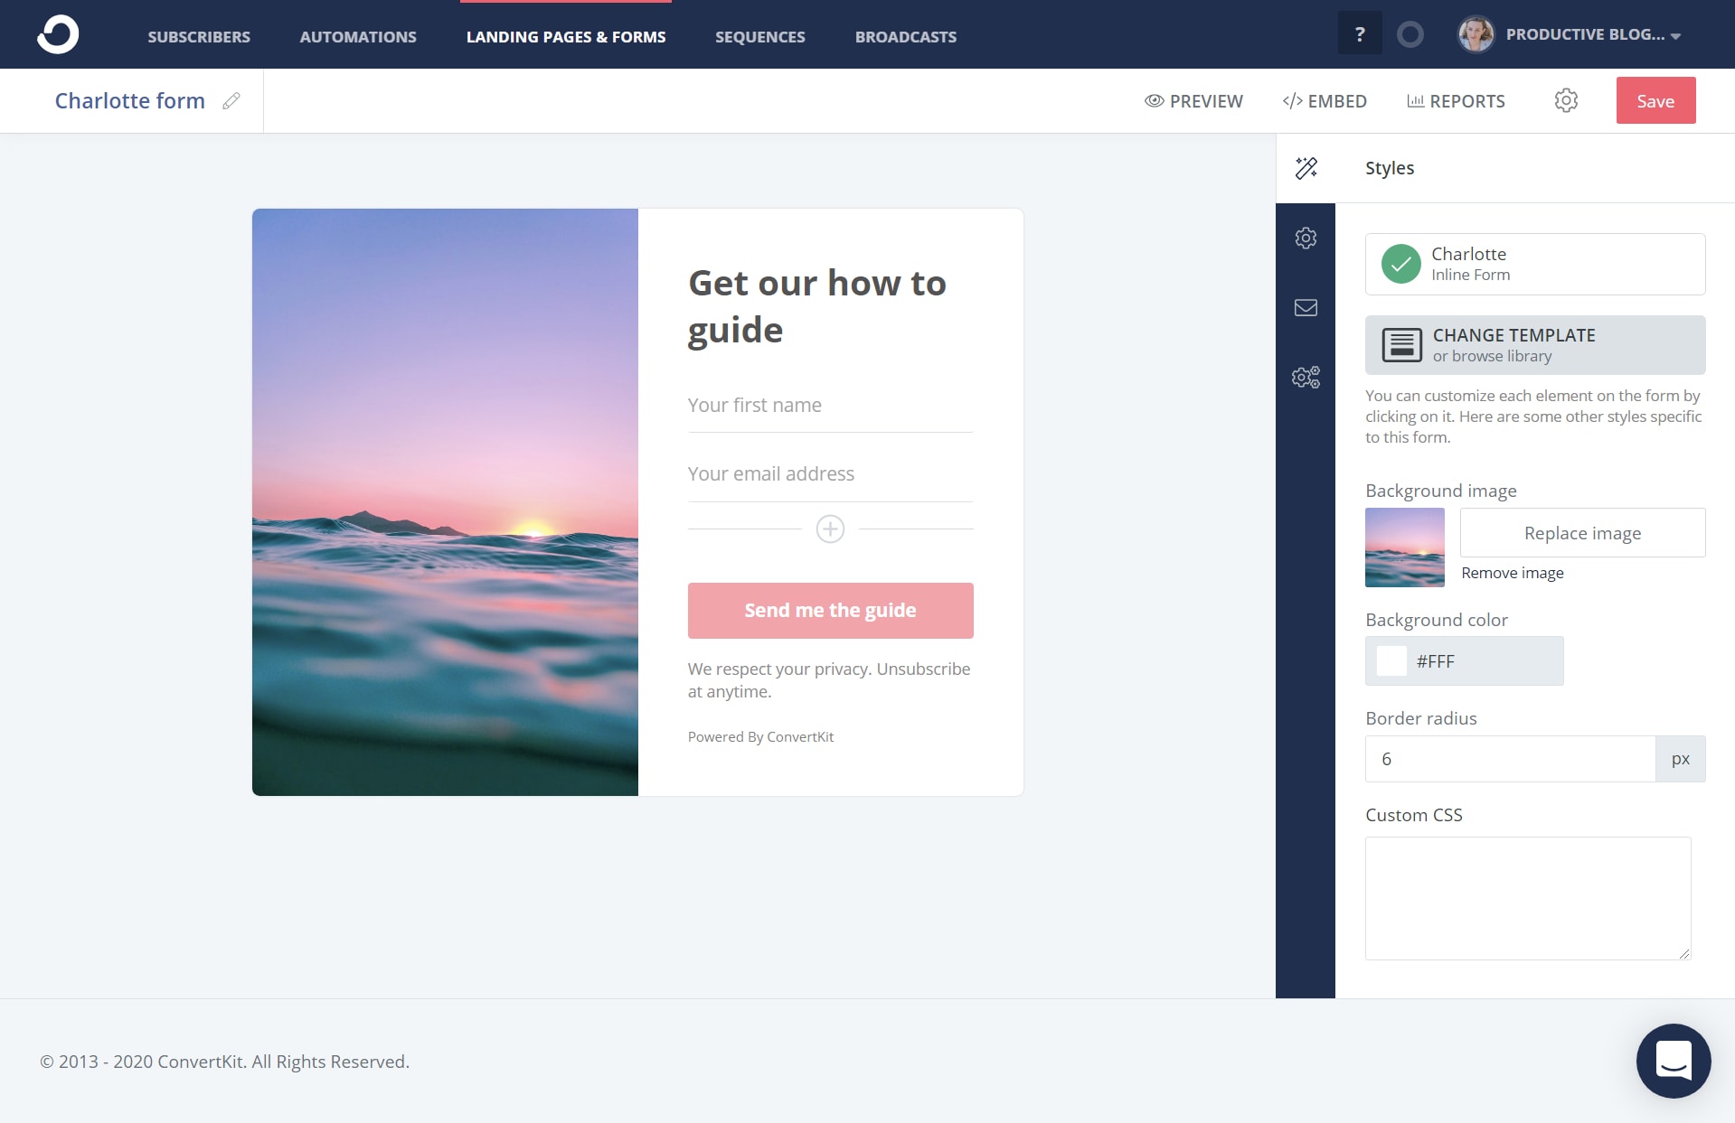Open general settings gear in sidebar
The width and height of the screenshot is (1735, 1123).
coord(1306,238)
